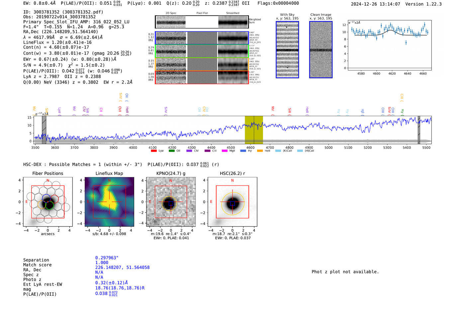Select the With Sky detector image
Screen dimensions: 465x317
[x=287, y=50]
